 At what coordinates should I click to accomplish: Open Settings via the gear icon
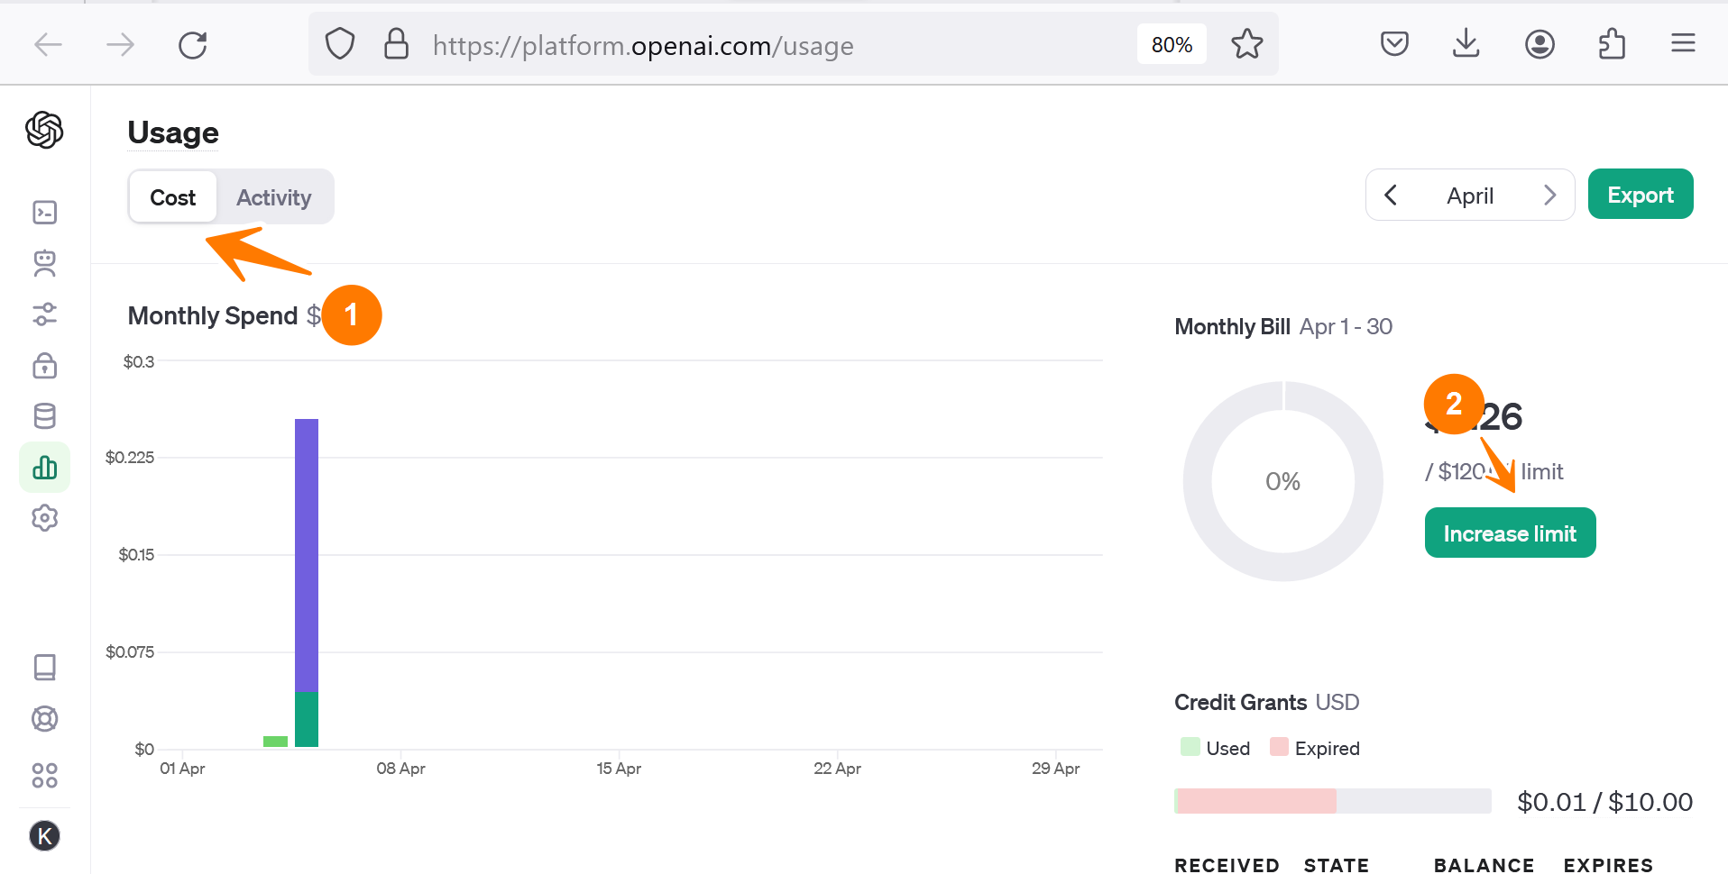pyautogui.click(x=44, y=517)
